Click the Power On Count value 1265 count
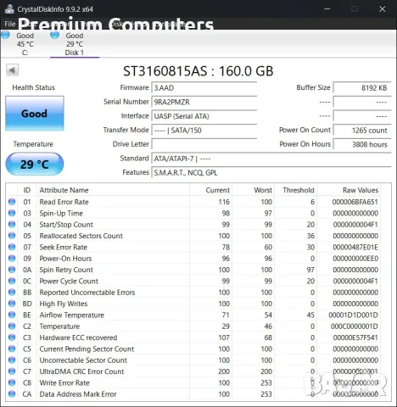Viewport: 397px width, 407px height. click(x=362, y=130)
